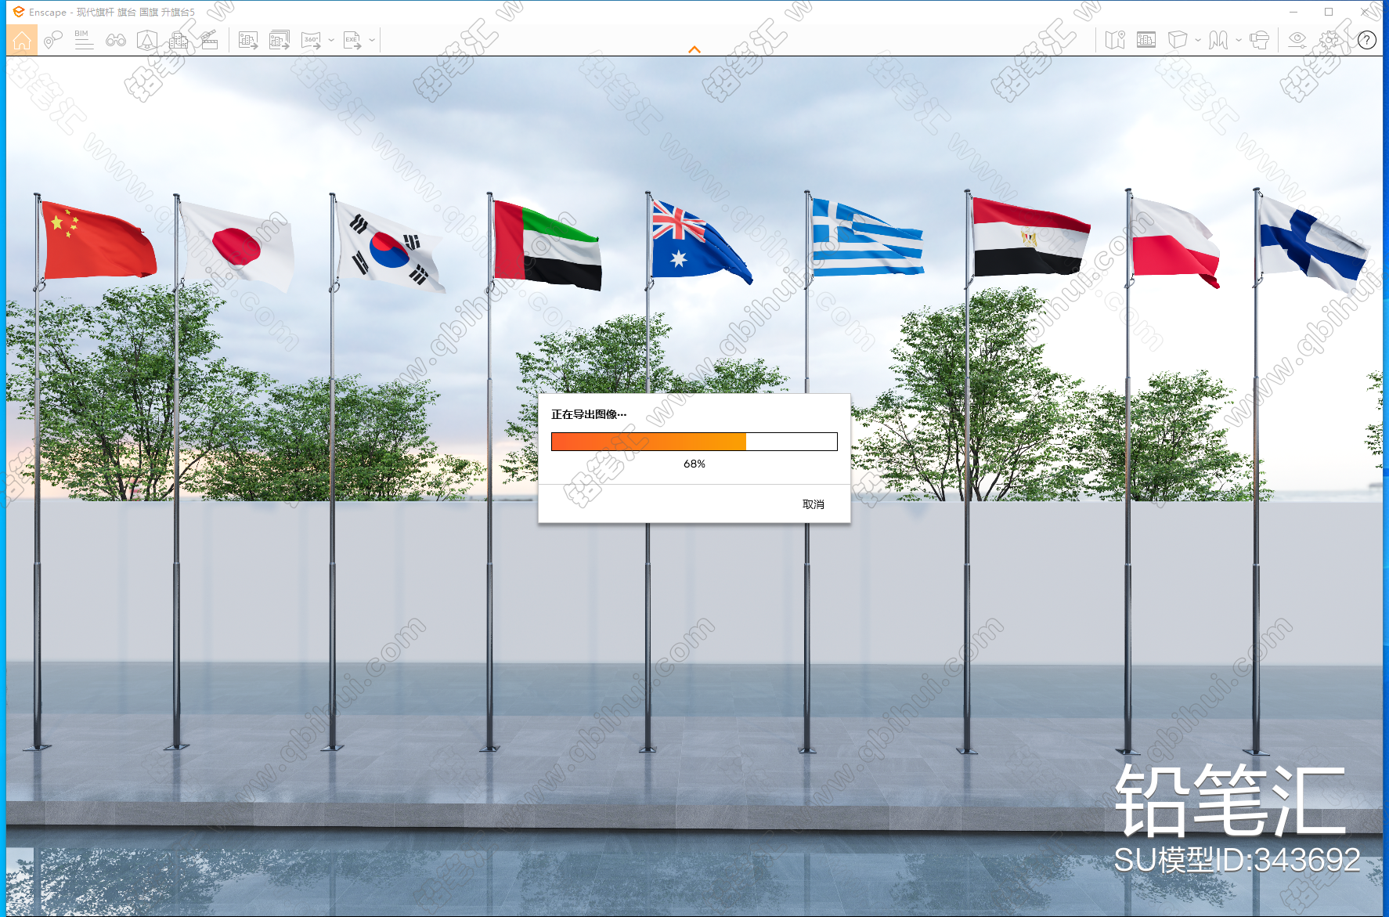This screenshot has height=917, width=1389.
Task: Toggle Safe Frame tree perspective icon
Action: 147,40
